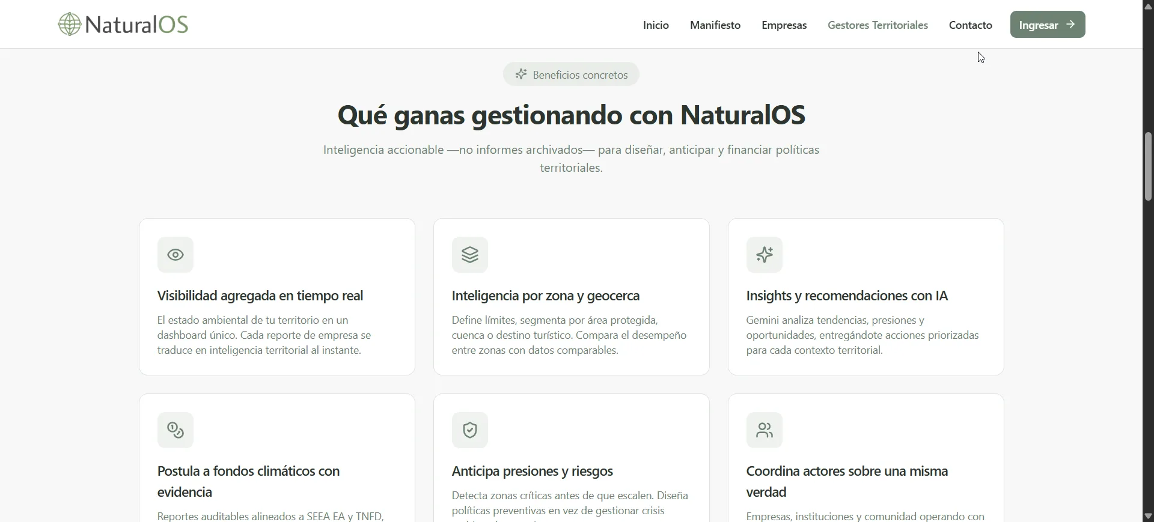
Task: Click the Ingresar login button
Action: point(1048,25)
